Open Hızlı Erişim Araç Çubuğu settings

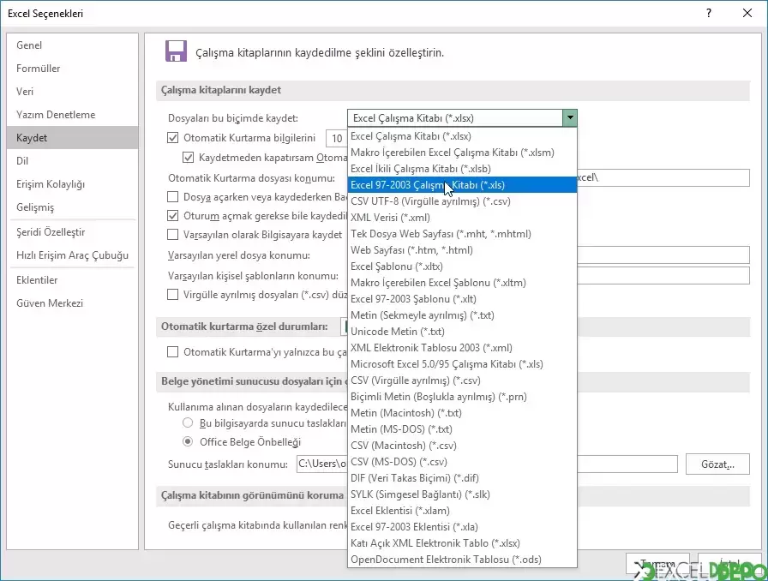click(x=73, y=255)
